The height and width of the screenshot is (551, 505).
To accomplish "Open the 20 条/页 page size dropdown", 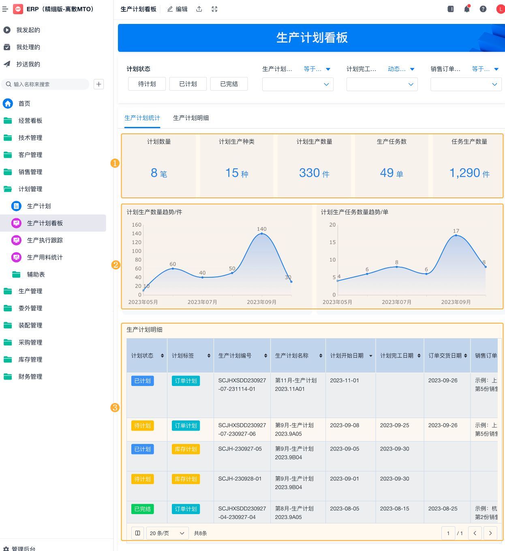I will pos(167,533).
